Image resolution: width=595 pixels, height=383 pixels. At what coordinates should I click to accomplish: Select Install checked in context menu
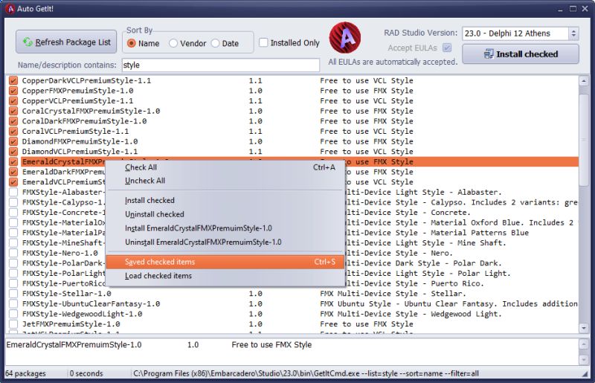point(225,200)
